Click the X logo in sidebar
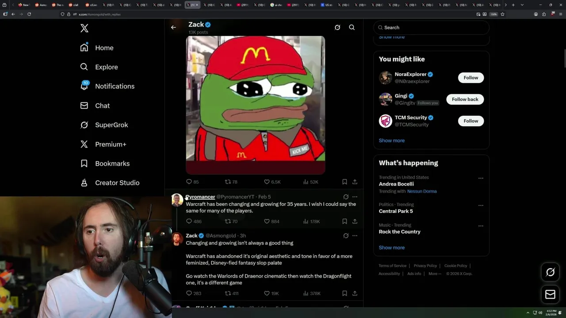566x318 pixels. click(x=84, y=28)
